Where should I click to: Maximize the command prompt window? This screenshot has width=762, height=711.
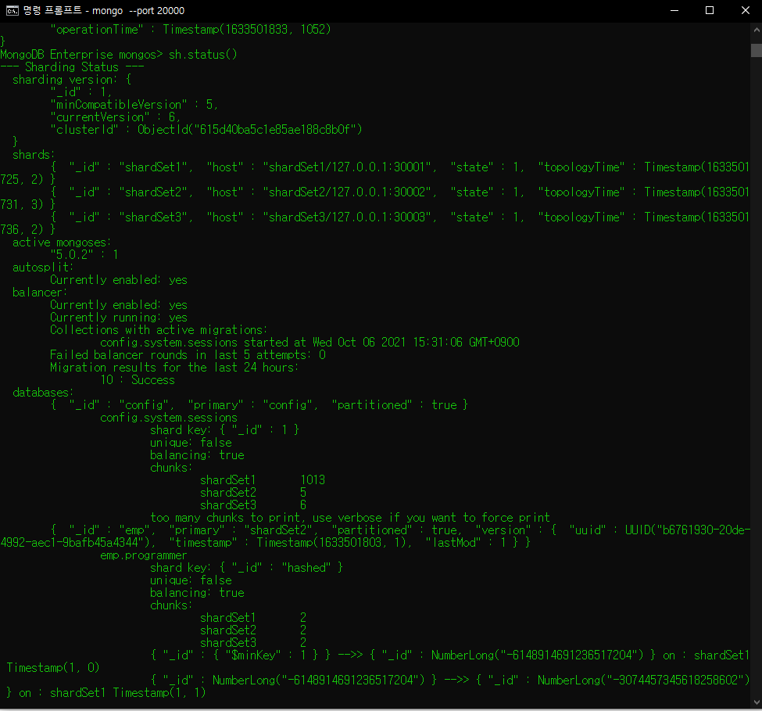[x=710, y=11]
